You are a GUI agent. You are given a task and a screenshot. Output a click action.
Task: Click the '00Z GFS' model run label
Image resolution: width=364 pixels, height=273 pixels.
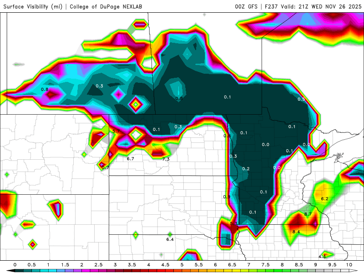[x=246, y=6]
